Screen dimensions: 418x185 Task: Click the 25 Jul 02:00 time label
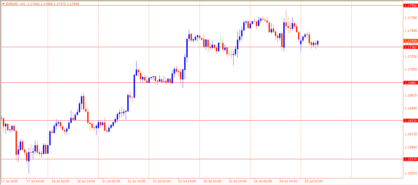coord(314,181)
